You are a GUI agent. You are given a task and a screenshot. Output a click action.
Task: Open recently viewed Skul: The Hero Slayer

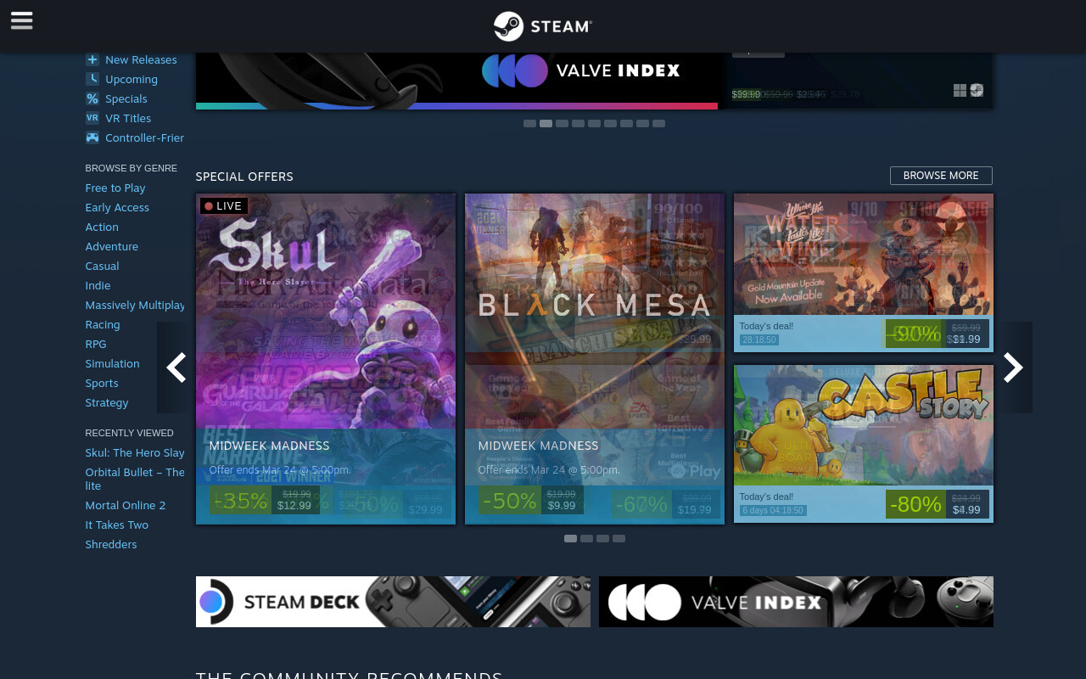point(135,452)
